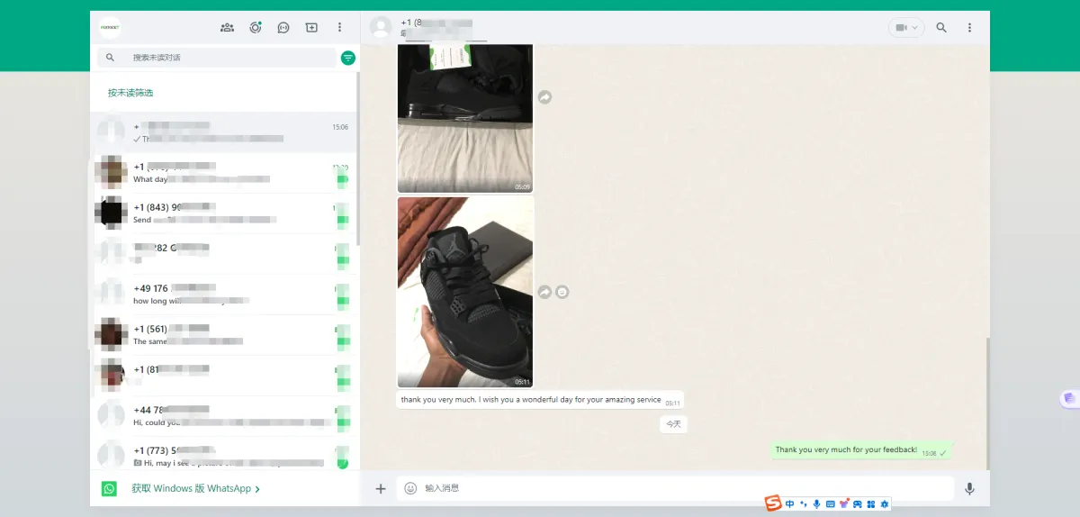Open the chat starting with 'What day'
Image resolution: width=1080 pixels, height=517 pixels.
point(224,173)
